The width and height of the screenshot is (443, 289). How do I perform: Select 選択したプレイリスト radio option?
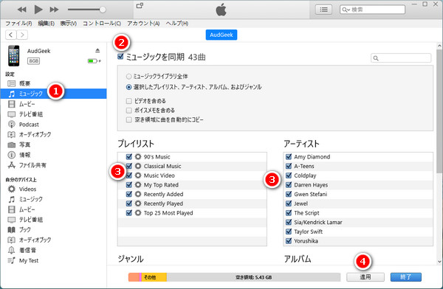[128, 87]
